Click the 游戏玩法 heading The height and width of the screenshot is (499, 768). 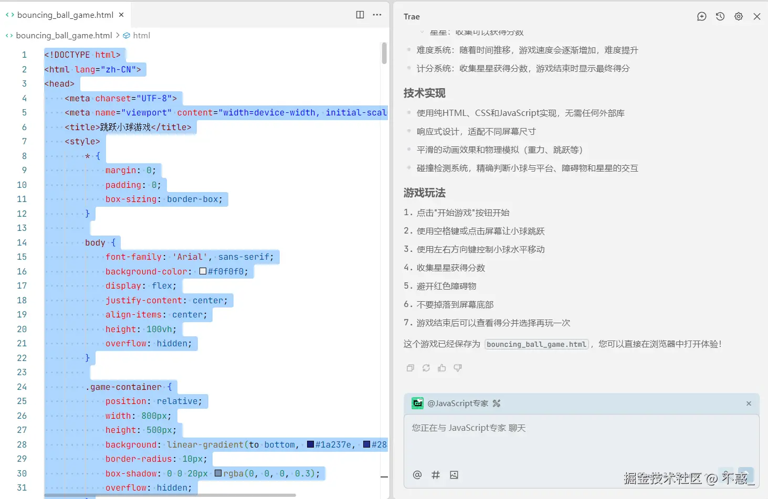[x=424, y=193]
